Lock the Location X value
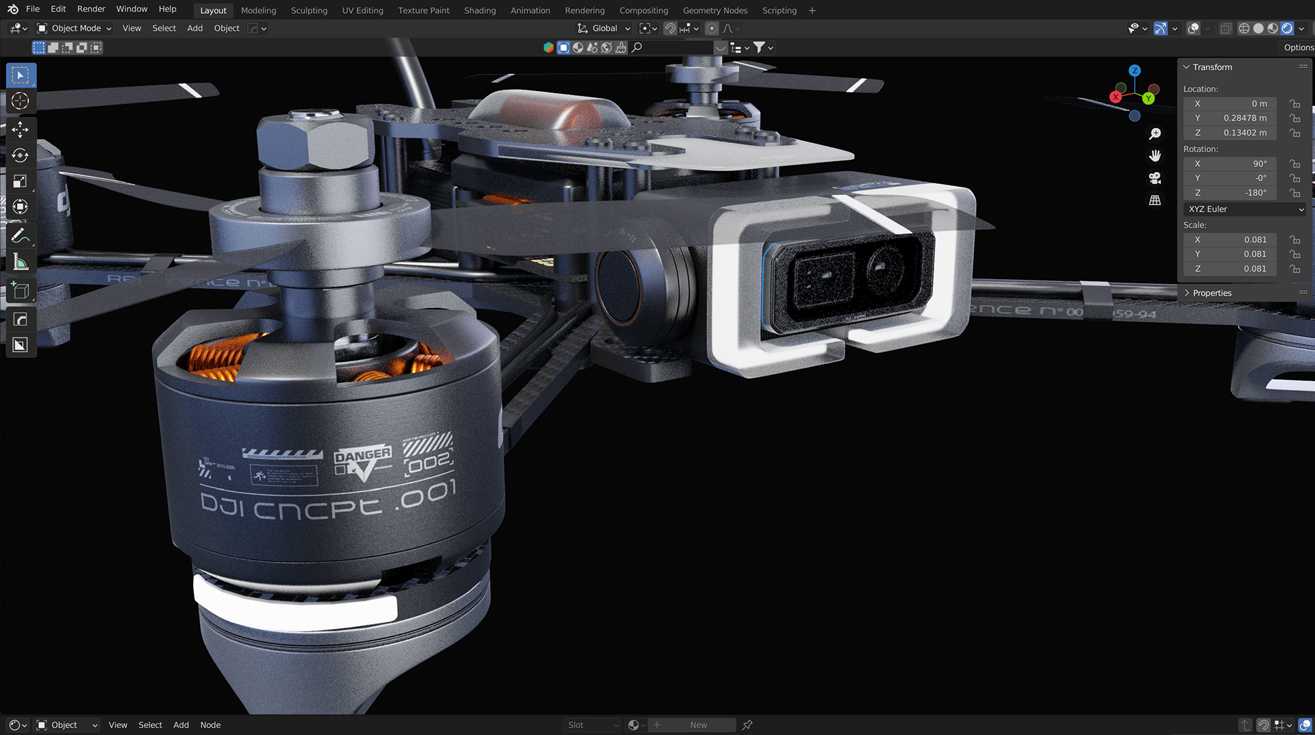 1294,103
